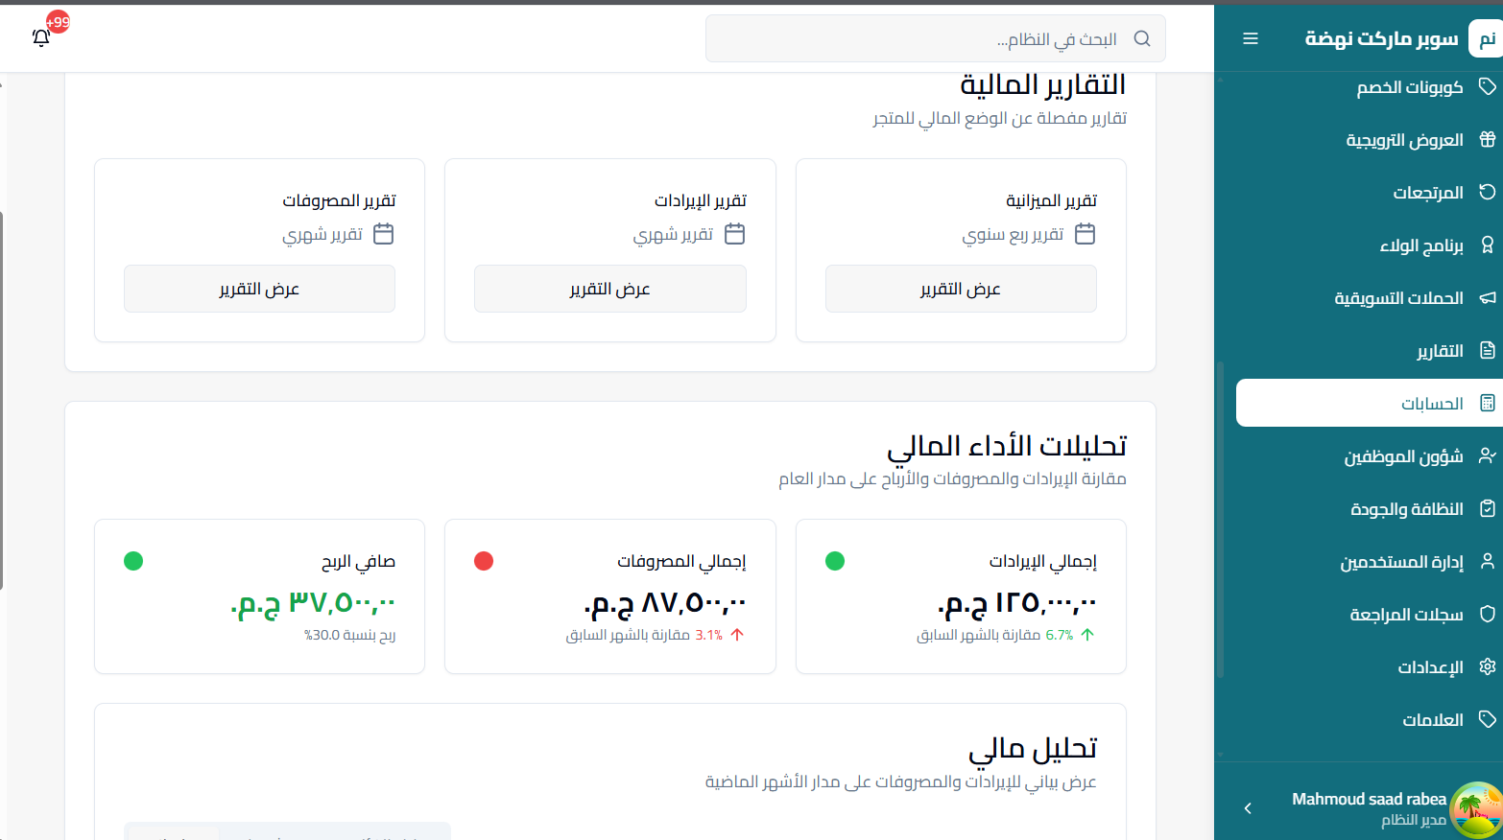The height and width of the screenshot is (840, 1503).
Task: Click the green status dot on صافي الربح
Action: [133, 561]
